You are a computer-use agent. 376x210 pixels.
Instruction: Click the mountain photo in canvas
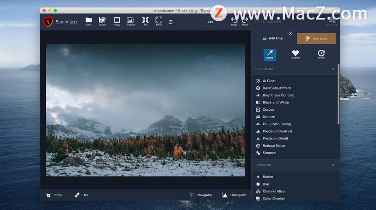145,110
